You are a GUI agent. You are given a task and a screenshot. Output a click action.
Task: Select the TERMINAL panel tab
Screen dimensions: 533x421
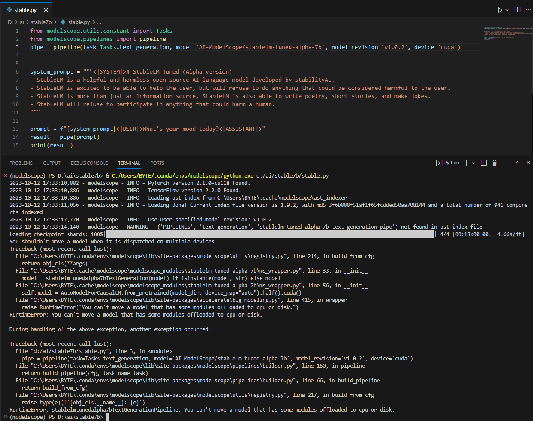click(x=129, y=163)
